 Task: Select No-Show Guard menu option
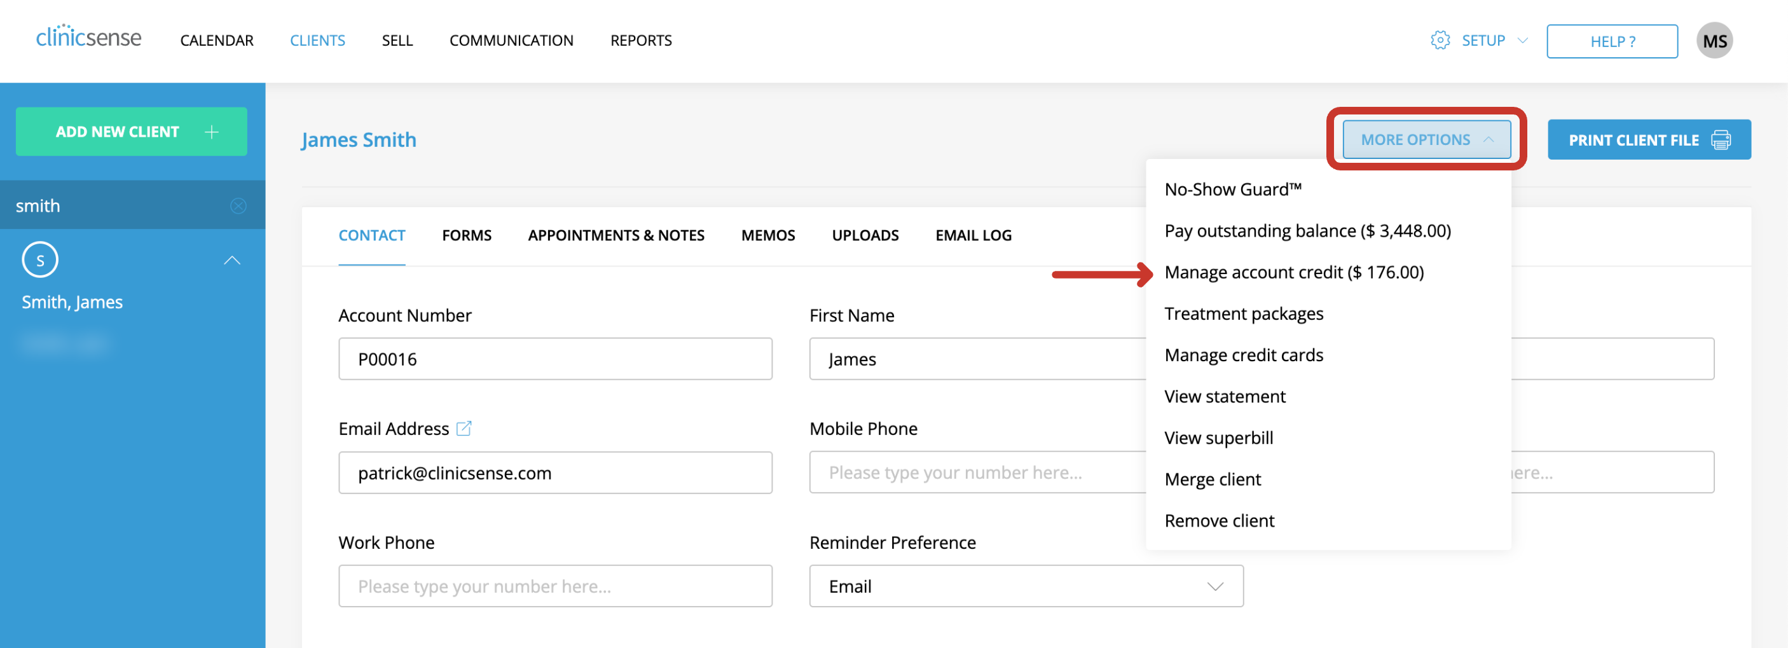coord(1233,189)
